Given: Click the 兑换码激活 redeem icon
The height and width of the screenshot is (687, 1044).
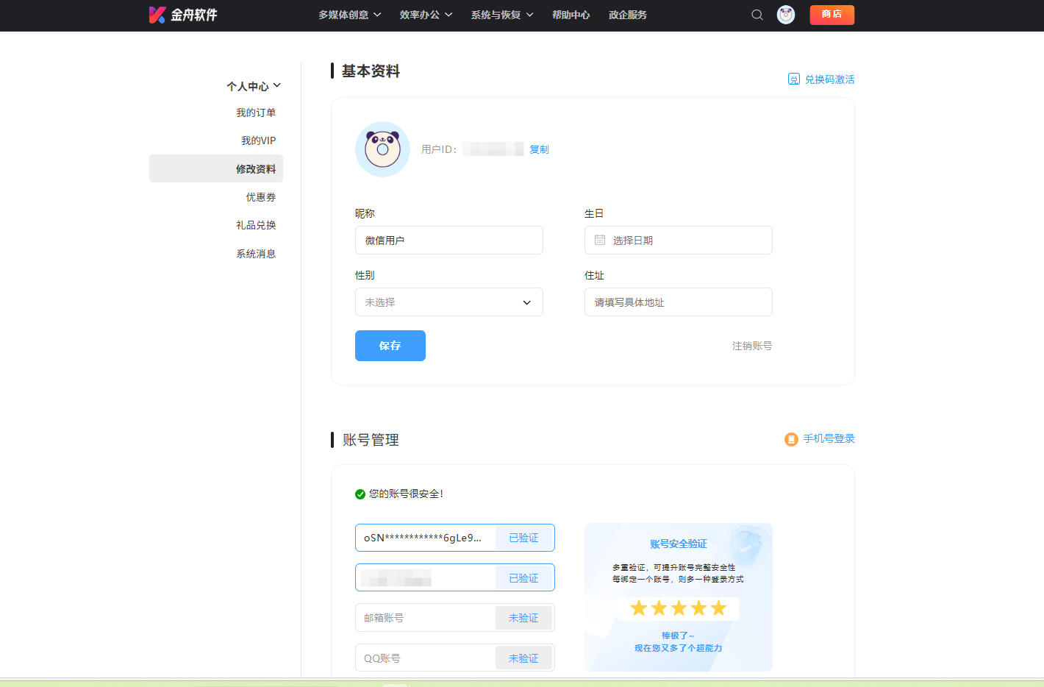Looking at the screenshot, I should click(x=794, y=79).
